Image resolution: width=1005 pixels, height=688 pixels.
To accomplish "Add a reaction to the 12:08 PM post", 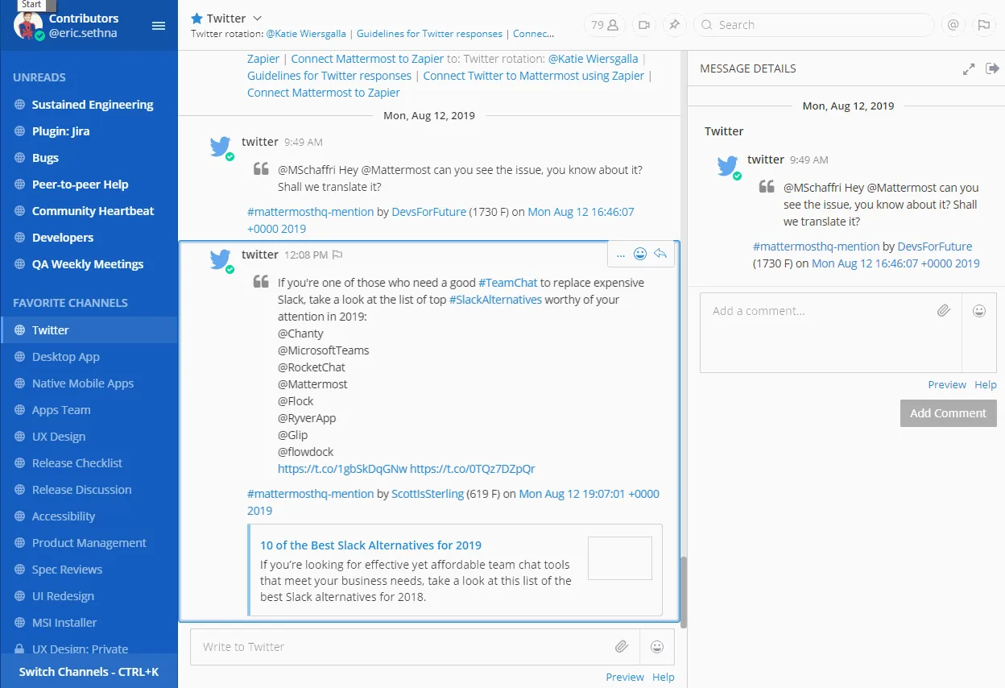I will point(640,255).
